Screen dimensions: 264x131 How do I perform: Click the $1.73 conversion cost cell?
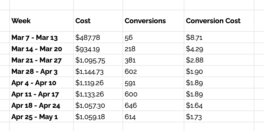219,117
